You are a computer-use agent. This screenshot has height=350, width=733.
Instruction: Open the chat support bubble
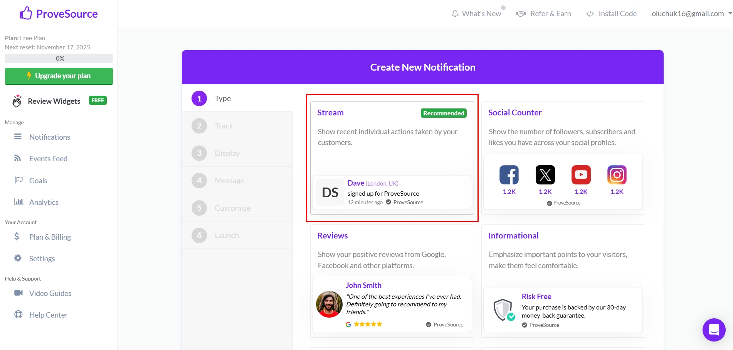point(713,330)
